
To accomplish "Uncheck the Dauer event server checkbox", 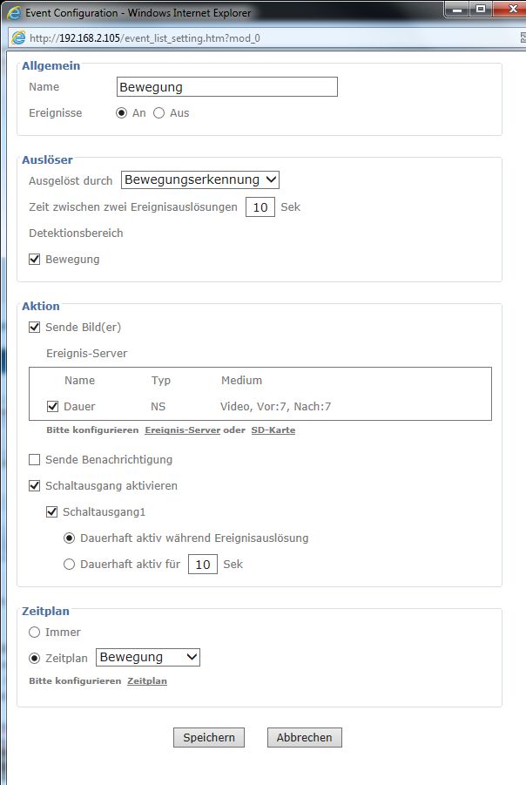I will [x=52, y=406].
